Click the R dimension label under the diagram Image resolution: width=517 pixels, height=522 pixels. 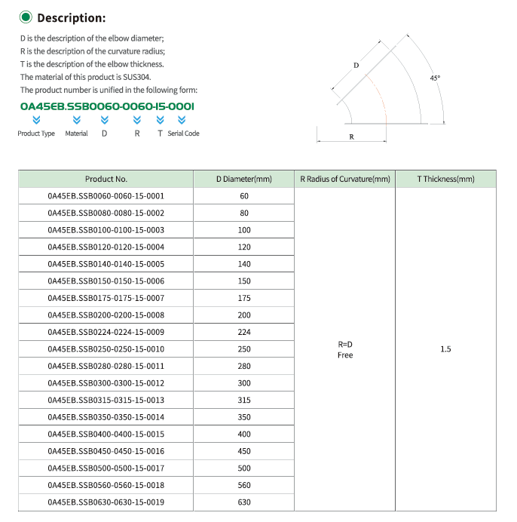click(352, 137)
